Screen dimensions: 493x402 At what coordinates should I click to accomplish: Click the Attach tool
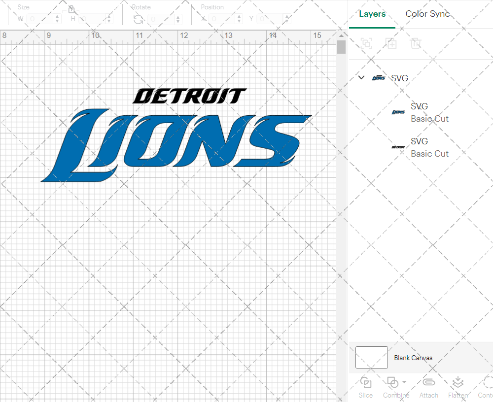point(428,388)
